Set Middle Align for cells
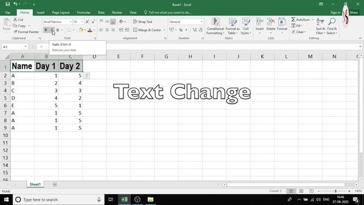364x205 pixels. click(107, 22)
